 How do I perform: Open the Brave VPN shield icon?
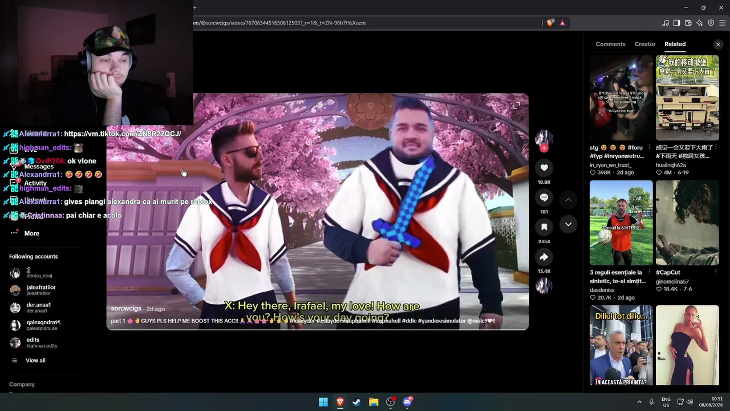(x=711, y=23)
